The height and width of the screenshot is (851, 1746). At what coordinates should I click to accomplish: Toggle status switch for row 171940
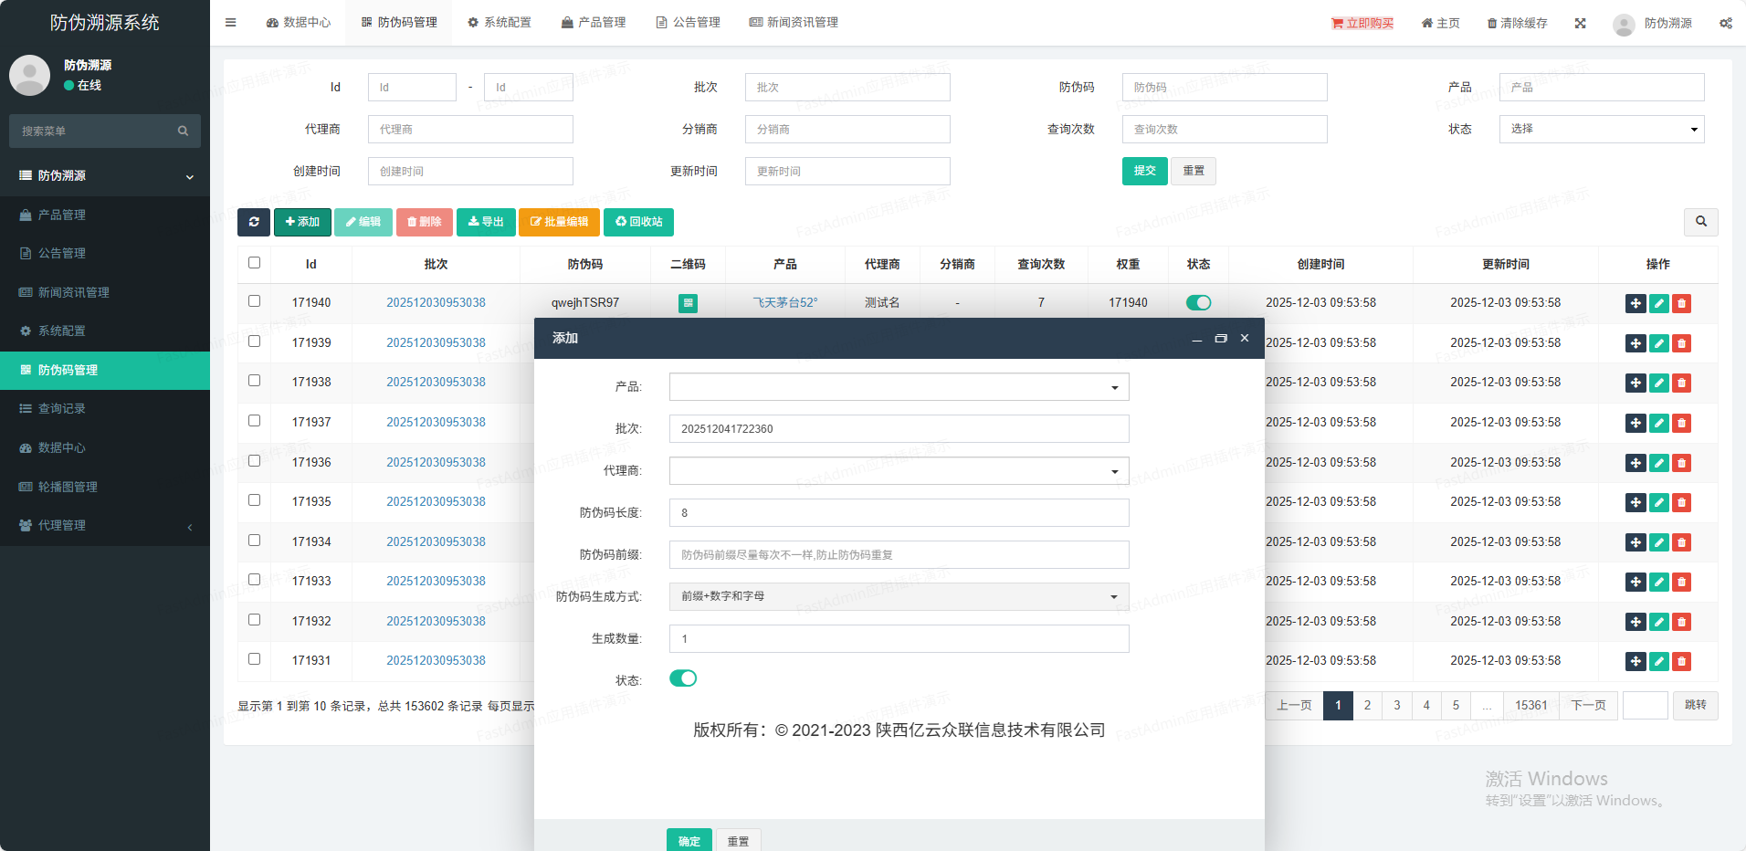coord(1198,303)
